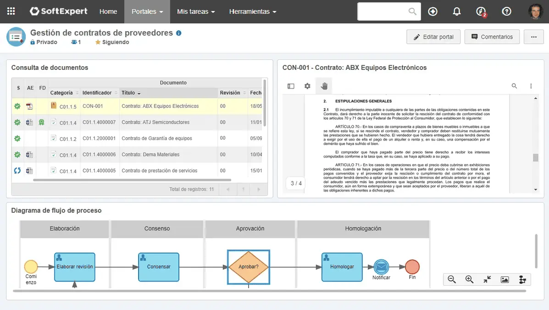Export the diagram as image
Image resolution: width=549 pixels, height=310 pixels.
[x=505, y=280]
